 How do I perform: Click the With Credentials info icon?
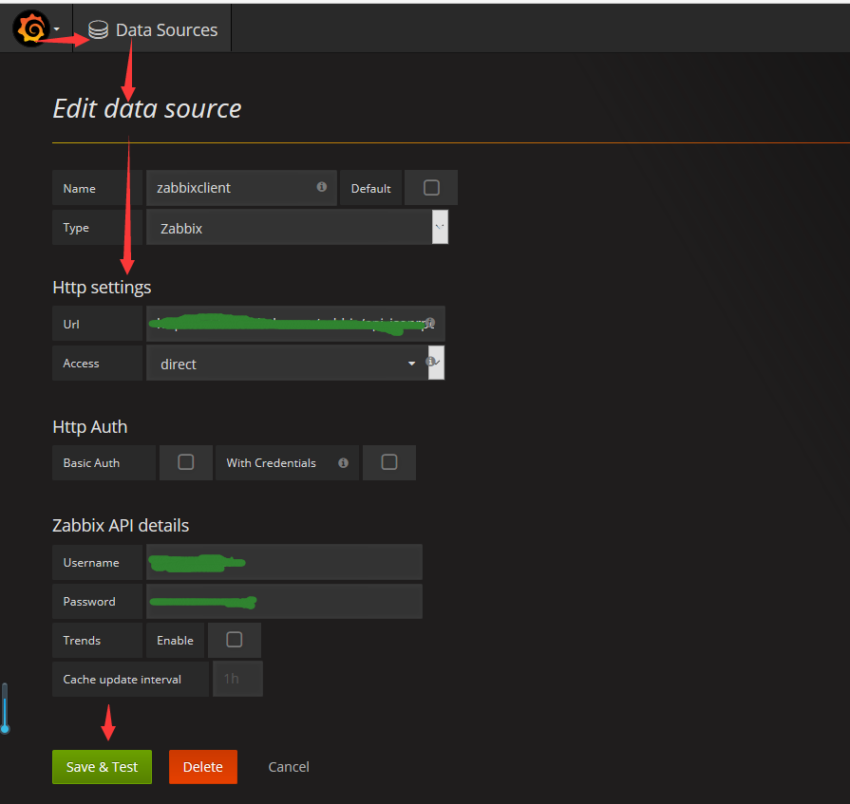coord(343,462)
